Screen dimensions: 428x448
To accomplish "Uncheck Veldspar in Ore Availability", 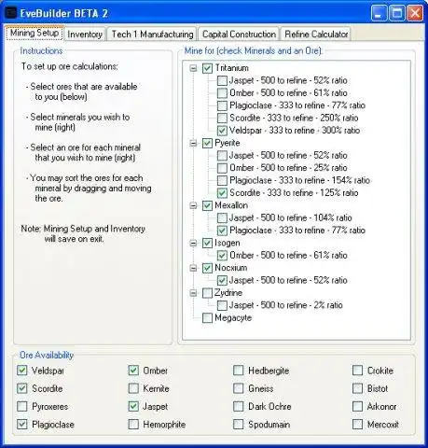I will click(22, 371).
